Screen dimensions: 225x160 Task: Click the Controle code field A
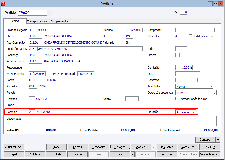point(32,112)
